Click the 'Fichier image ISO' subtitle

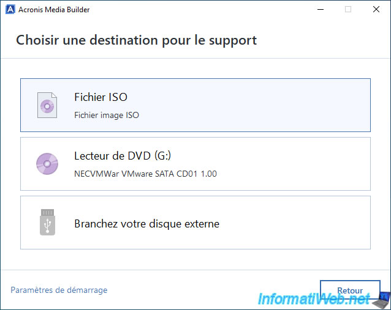107,115
